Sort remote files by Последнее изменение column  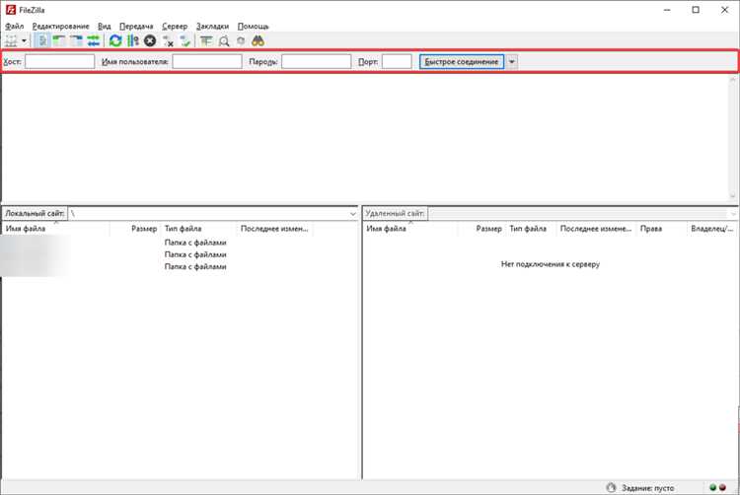(x=596, y=229)
